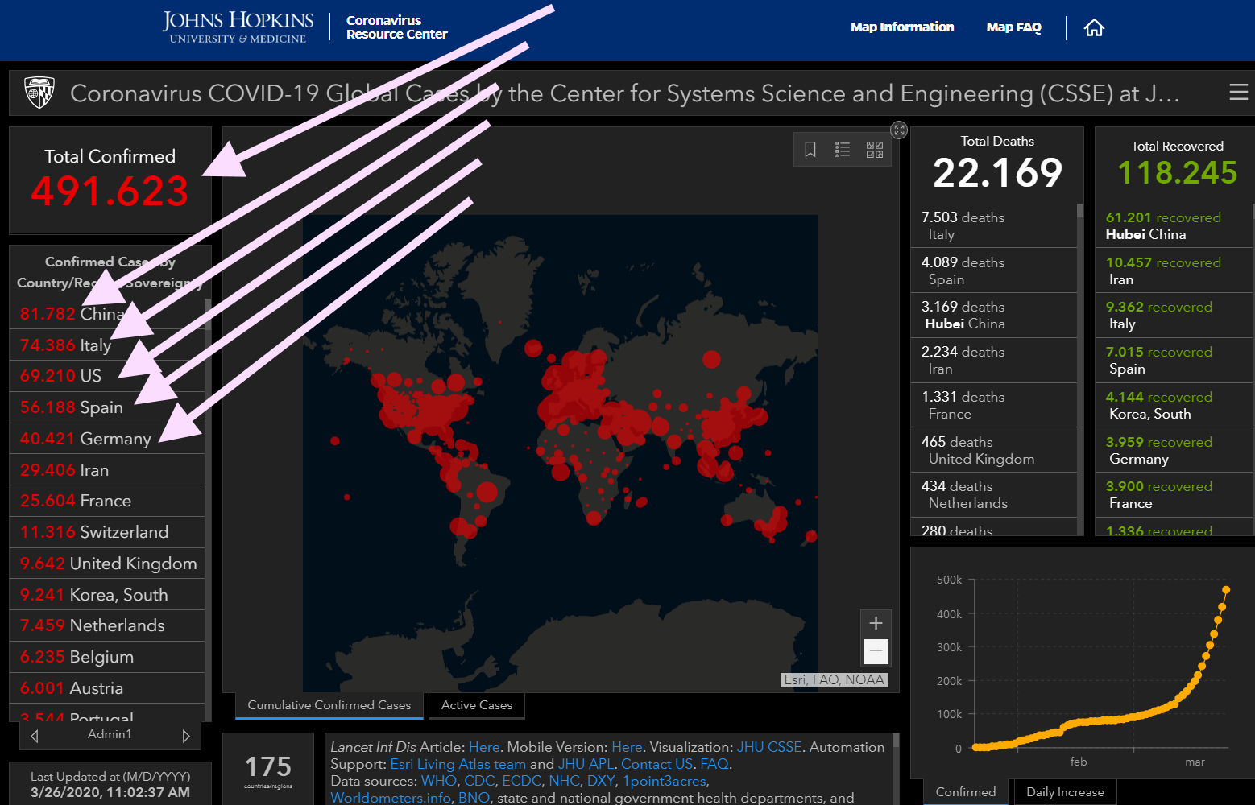The width and height of the screenshot is (1255, 805).
Task: Select China in confirmed cases list
Action: (107, 313)
